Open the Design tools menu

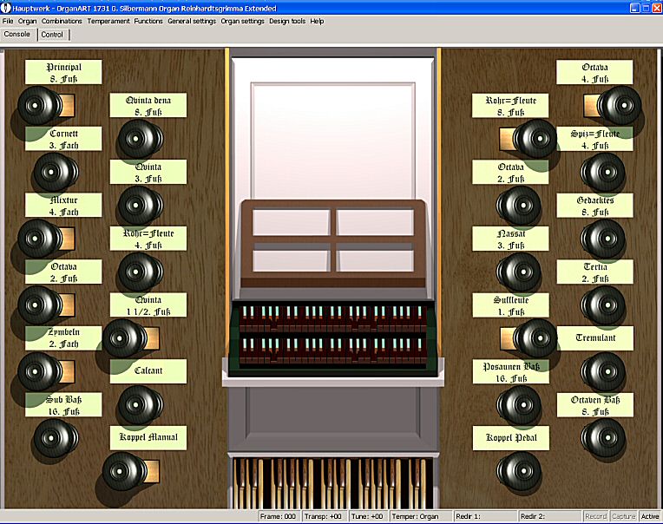287,21
